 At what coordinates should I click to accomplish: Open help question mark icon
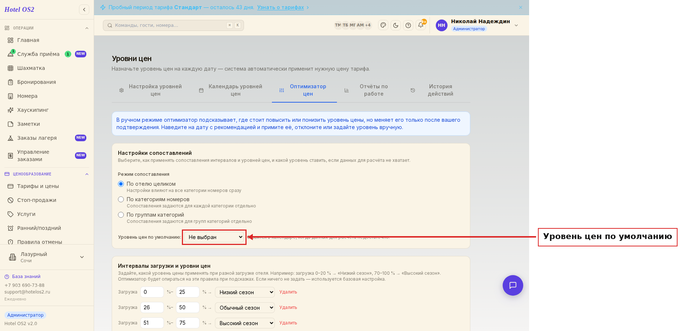(x=408, y=25)
